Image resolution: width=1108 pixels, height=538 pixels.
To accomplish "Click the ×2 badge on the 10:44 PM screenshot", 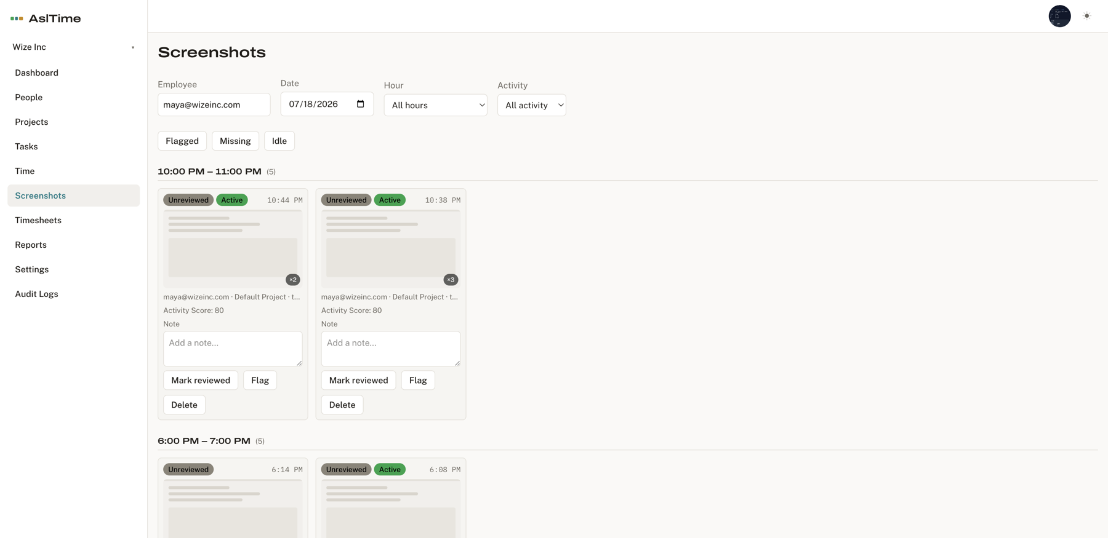I will point(293,280).
